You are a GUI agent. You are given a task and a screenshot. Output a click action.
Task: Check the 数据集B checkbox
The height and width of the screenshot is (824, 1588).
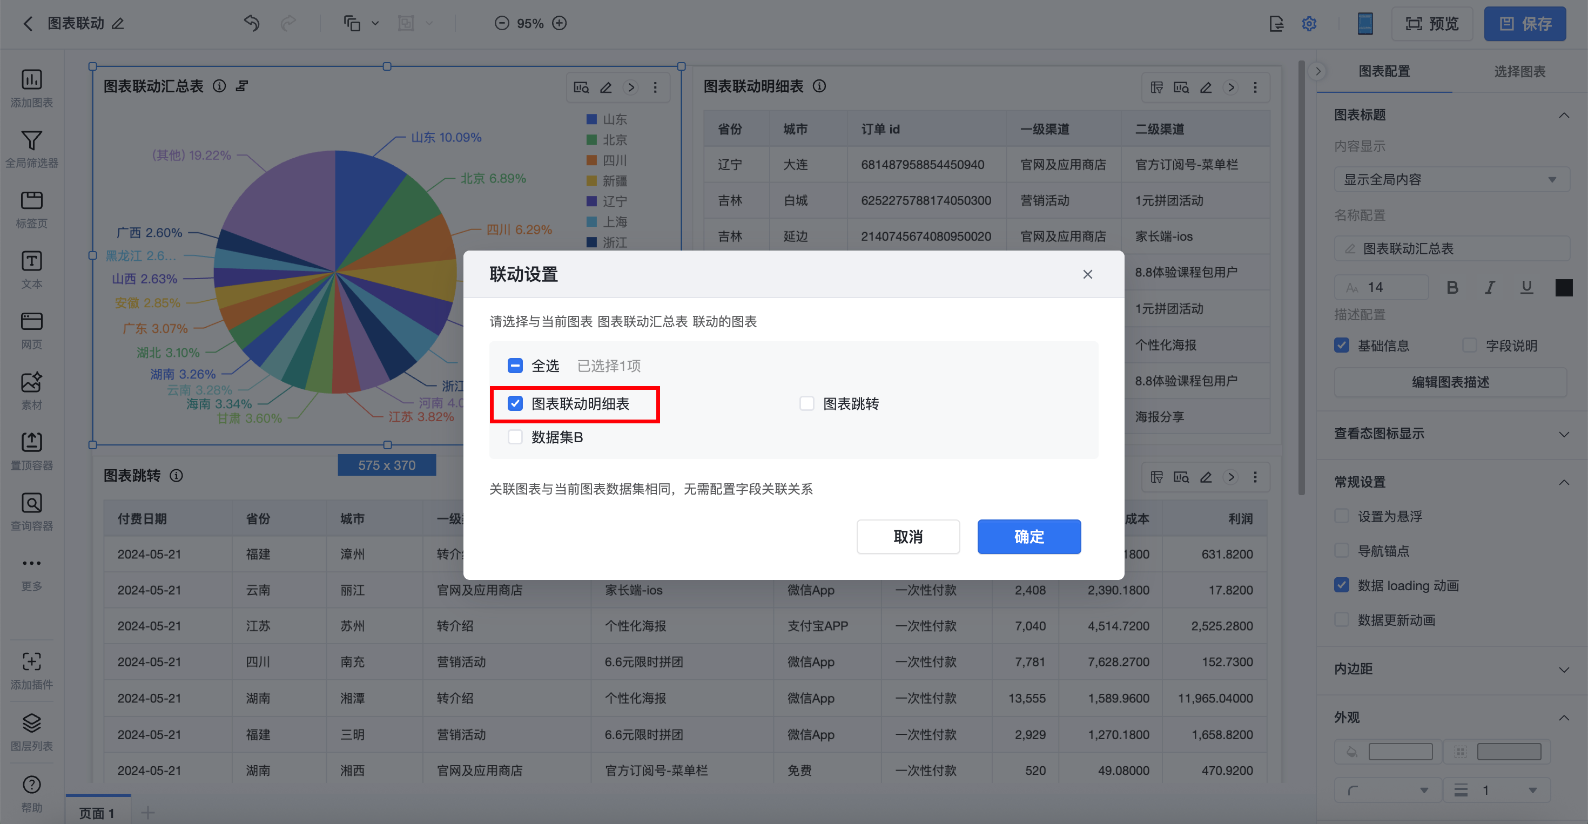pos(515,437)
